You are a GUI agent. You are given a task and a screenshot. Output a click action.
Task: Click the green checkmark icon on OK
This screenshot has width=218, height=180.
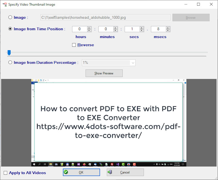tap(66, 172)
